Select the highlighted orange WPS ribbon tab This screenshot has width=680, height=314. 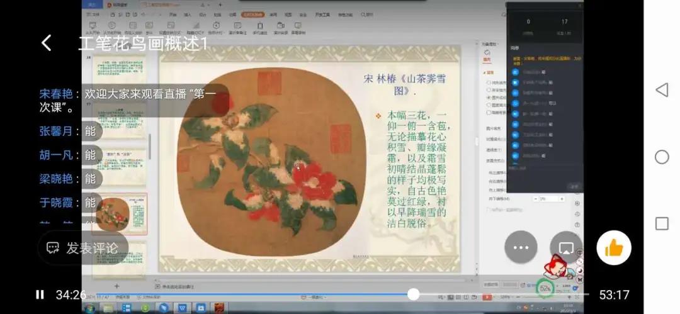[x=253, y=14]
